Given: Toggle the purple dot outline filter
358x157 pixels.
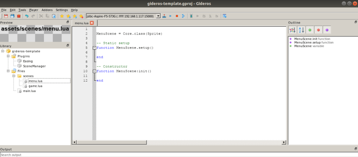Looking at the screenshot, I should [327, 30].
